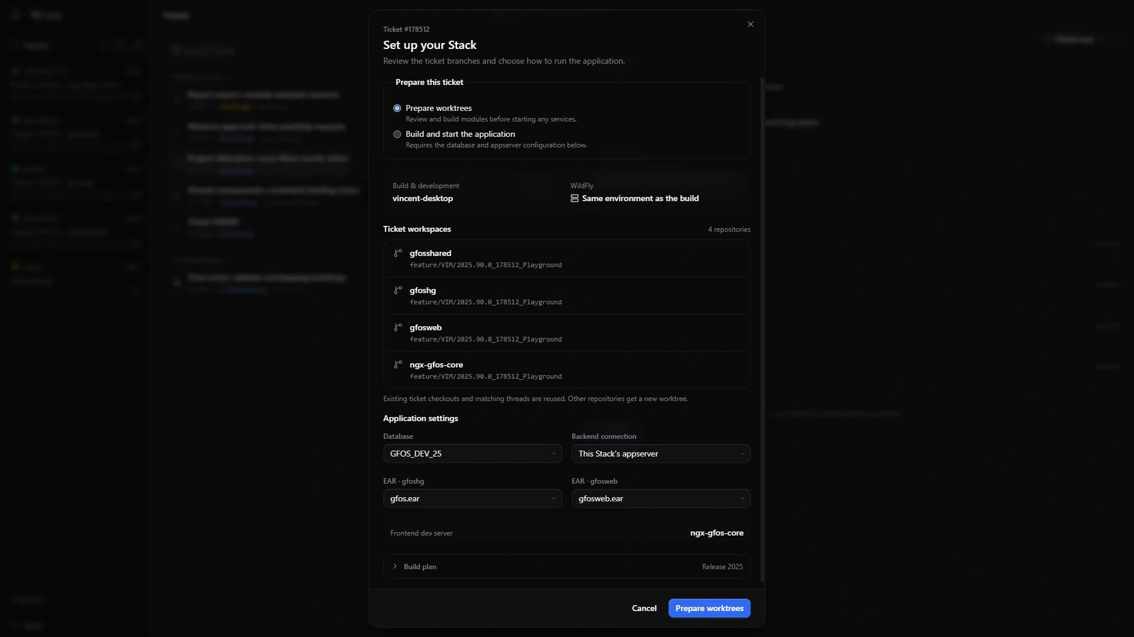Viewport: 1134px width, 637px height.
Task: Click the vincent-desktop build environment
Action: tap(423, 199)
